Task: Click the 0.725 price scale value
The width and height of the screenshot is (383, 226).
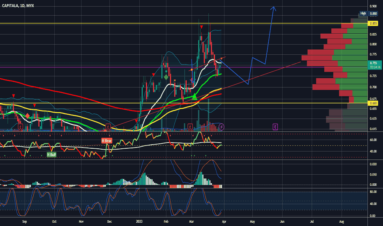Action: click(x=373, y=76)
